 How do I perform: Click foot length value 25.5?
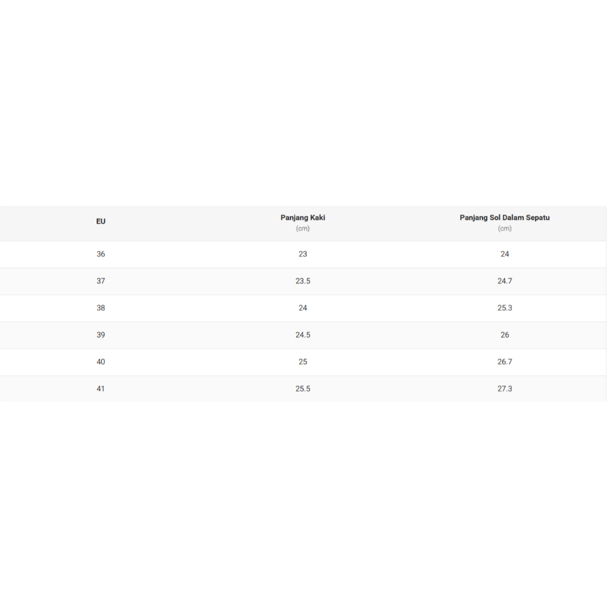(303, 389)
